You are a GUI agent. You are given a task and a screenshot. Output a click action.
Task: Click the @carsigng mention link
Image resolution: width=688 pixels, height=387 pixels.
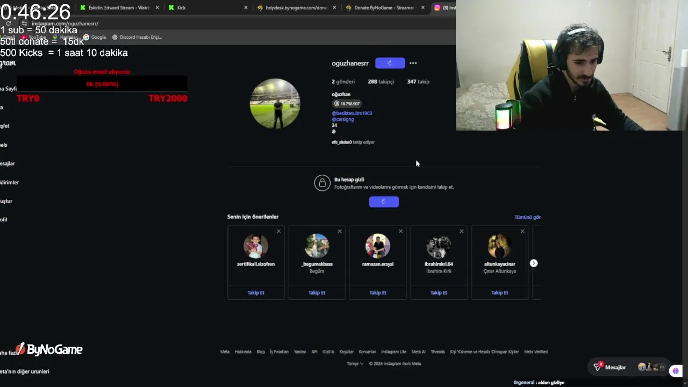tap(342, 119)
